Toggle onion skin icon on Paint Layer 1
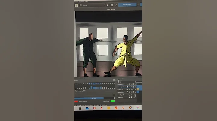The height and width of the screenshot is (121, 217). (x=133, y=87)
